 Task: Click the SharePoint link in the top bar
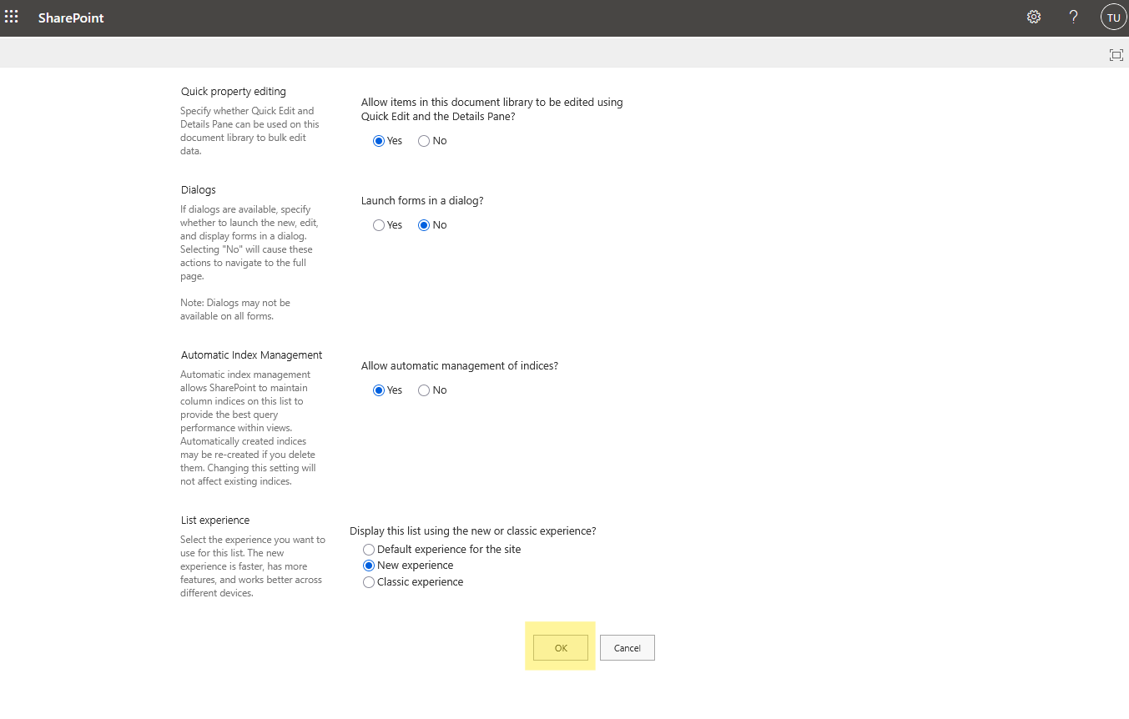(71, 18)
